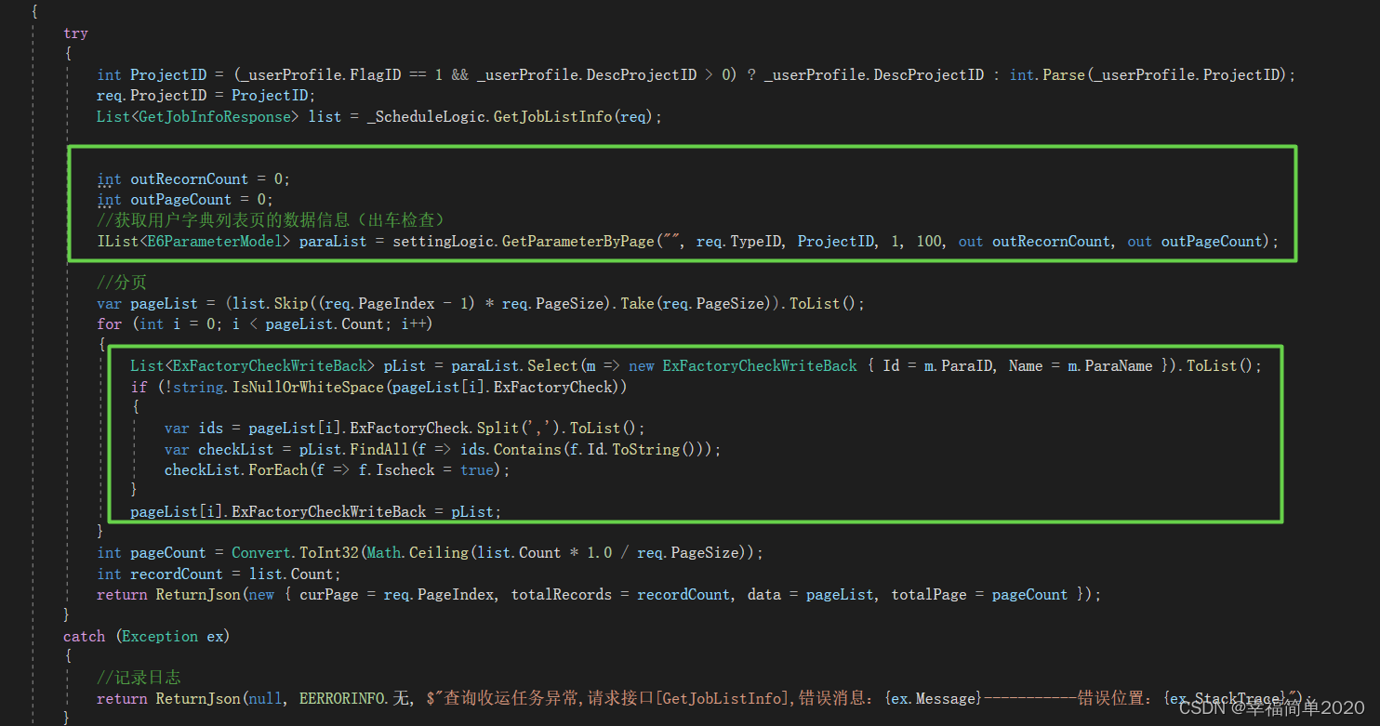Screen dimensions: 1380x726
Task: Click the 'try' keyword
Action: tap(75, 33)
